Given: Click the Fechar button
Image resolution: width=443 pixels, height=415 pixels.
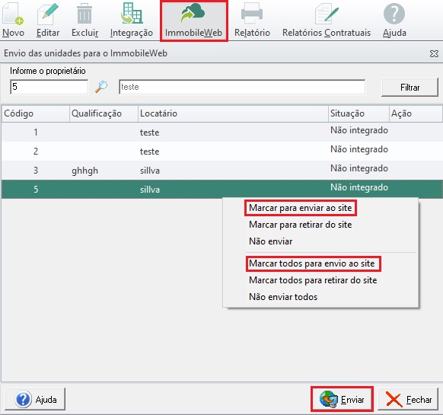Looking at the screenshot, I should pyautogui.click(x=408, y=399).
